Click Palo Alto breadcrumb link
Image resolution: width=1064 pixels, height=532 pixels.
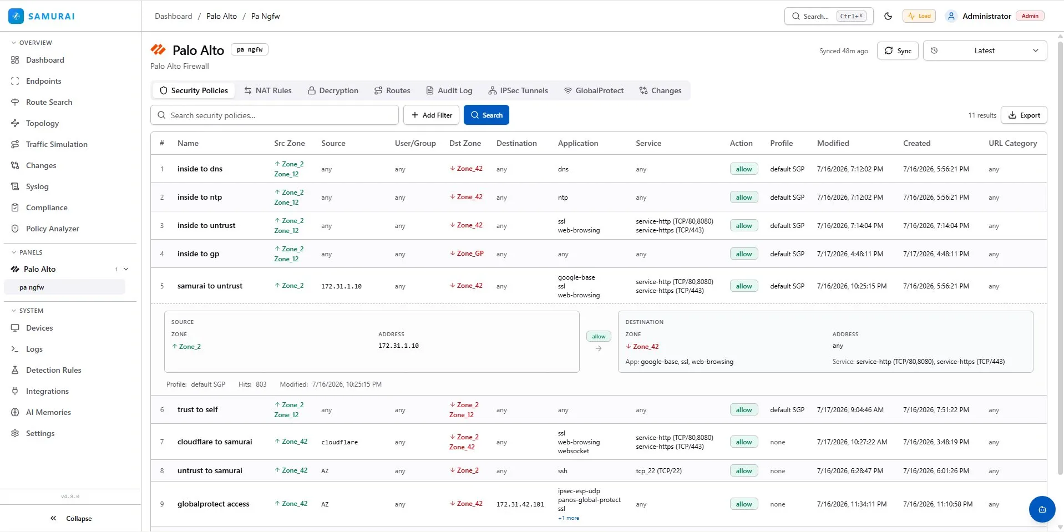(221, 16)
